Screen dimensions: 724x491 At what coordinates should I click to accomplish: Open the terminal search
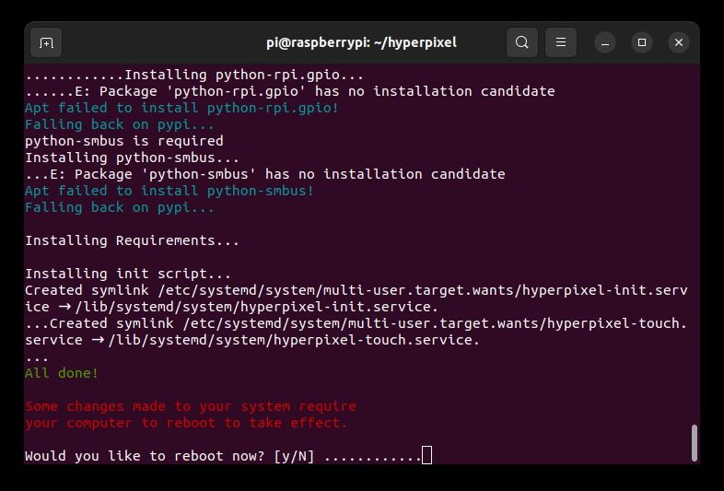click(521, 42)
